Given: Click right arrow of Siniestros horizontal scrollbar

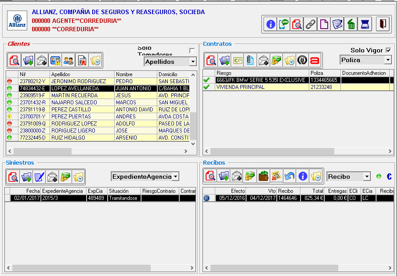Looking at the screenshot, I should click(192, 268).
